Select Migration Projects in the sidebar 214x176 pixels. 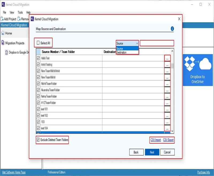[13, 43]
